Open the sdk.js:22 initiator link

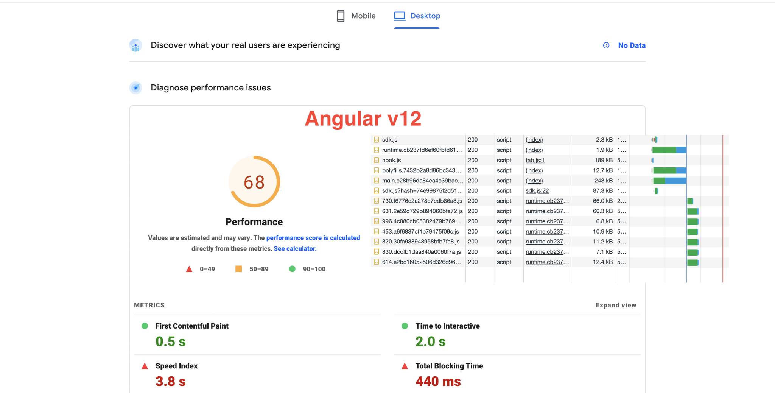click(537, 191)
